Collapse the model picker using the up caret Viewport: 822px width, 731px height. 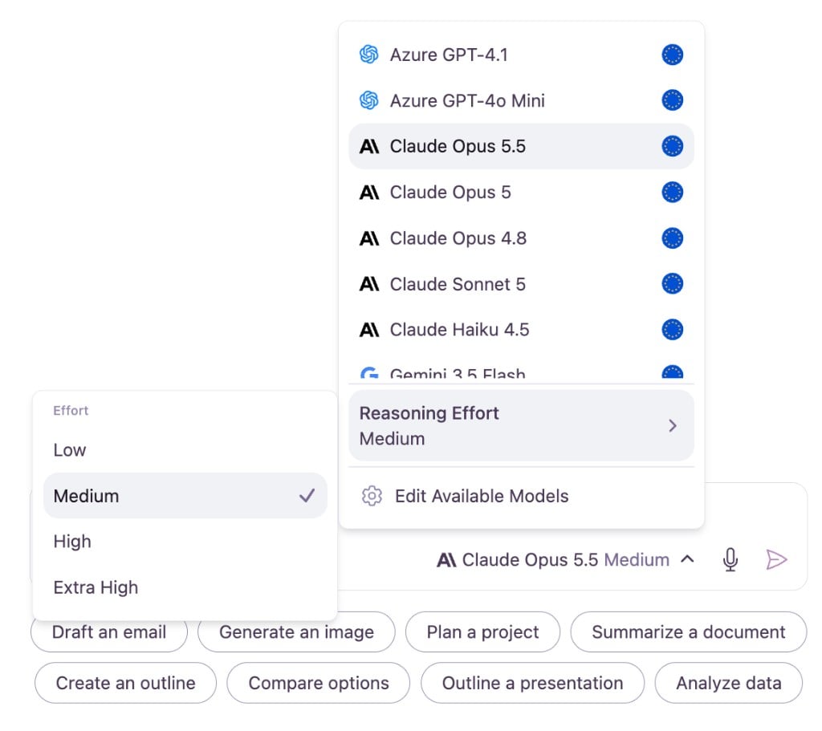(x=687, y=559)
